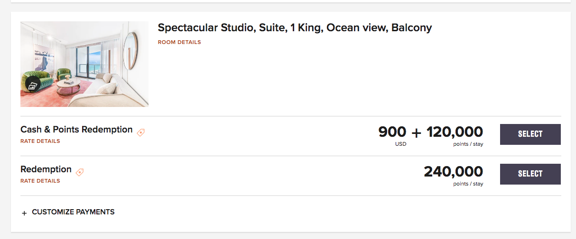View Rate Details under the Redemption rate
The width and height of the screenshot is (576, 239).
coord(40,181)
